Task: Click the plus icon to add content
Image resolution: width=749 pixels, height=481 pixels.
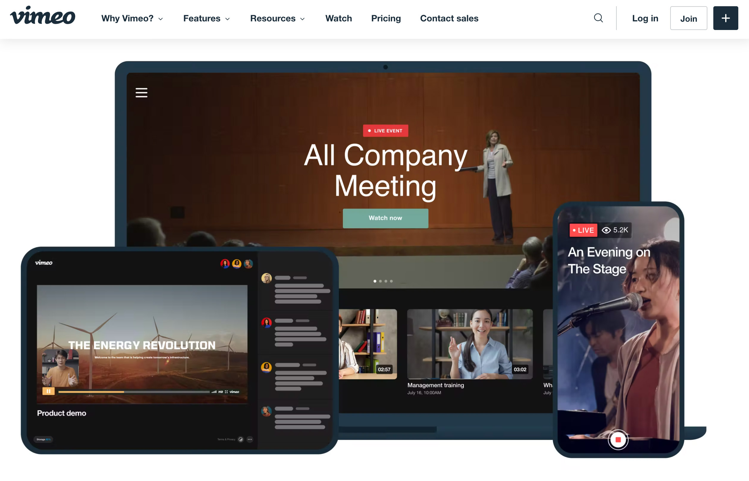Action: click(x=725, y=18)
